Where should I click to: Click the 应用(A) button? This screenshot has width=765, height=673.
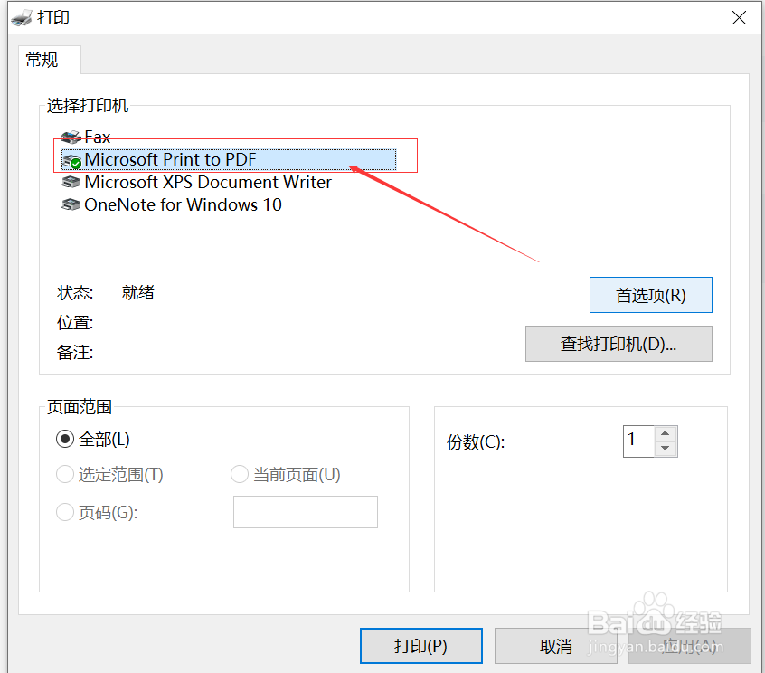[689, 646]
